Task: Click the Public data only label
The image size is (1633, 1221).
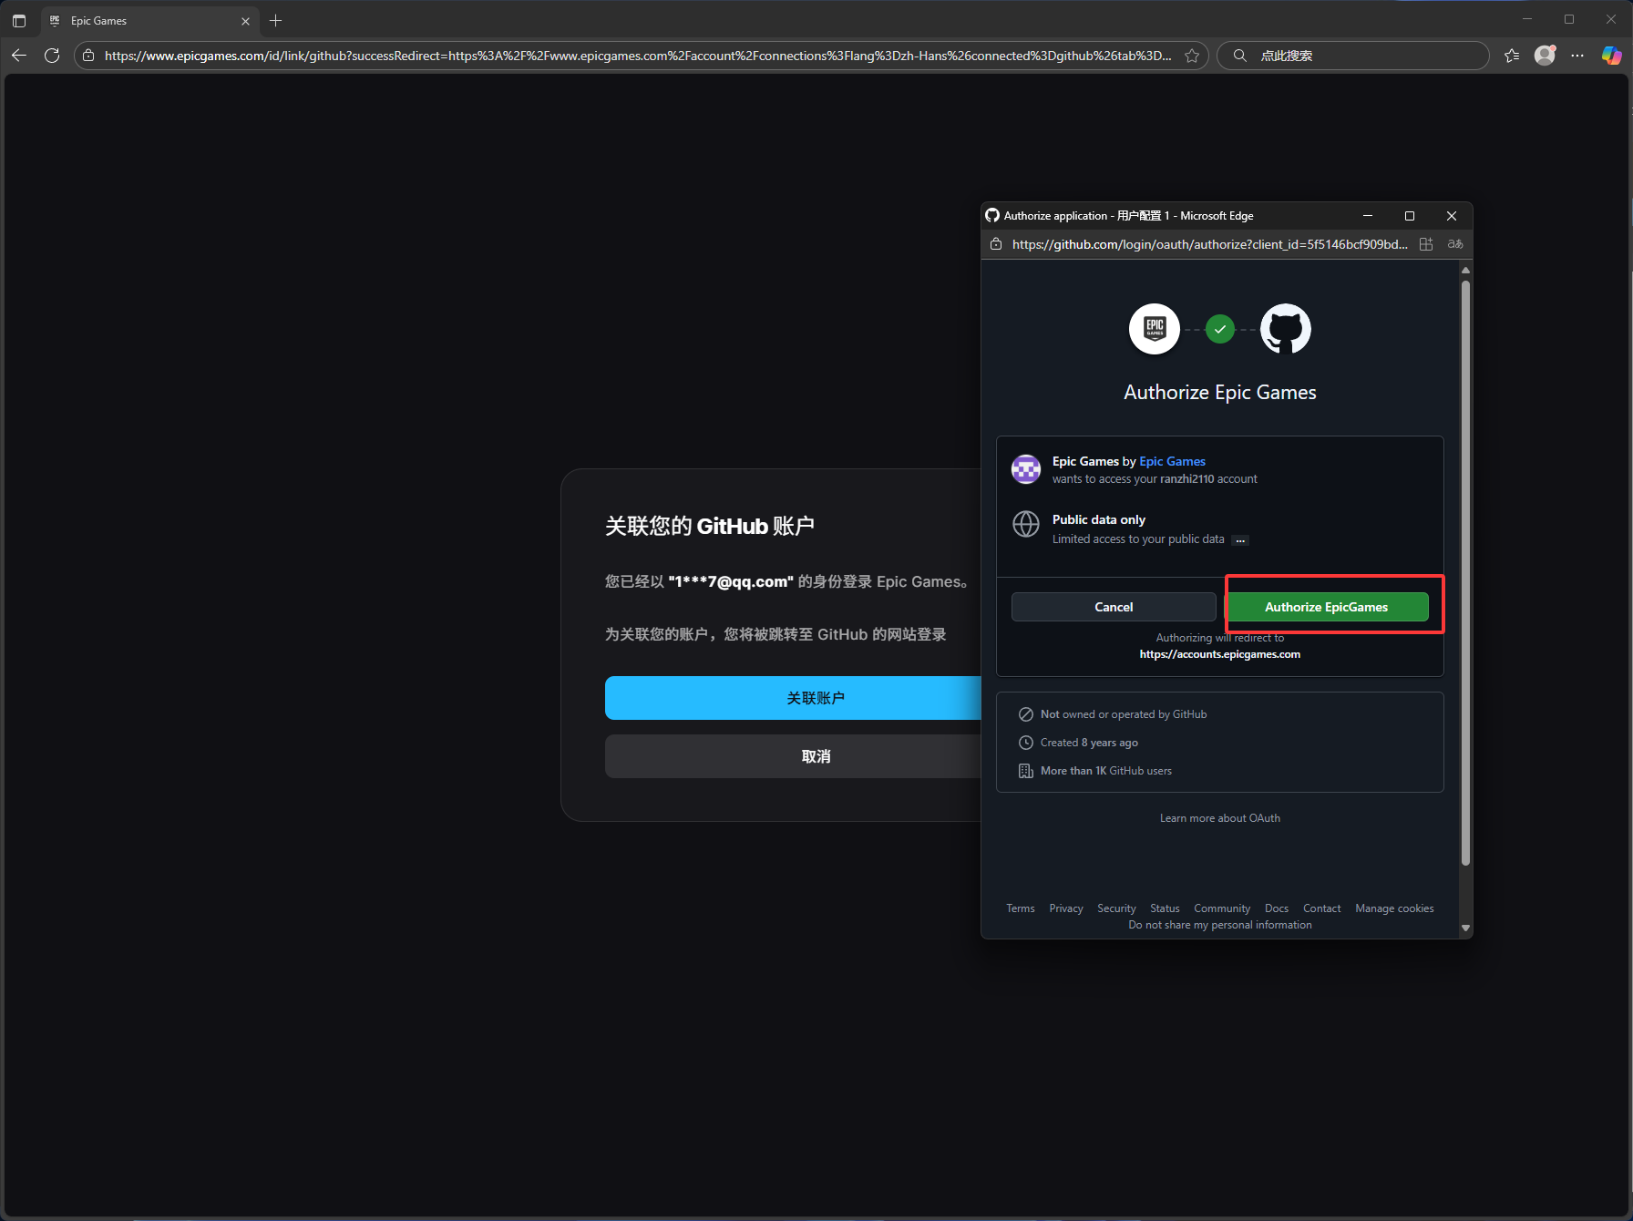Action: point(1099,519)
